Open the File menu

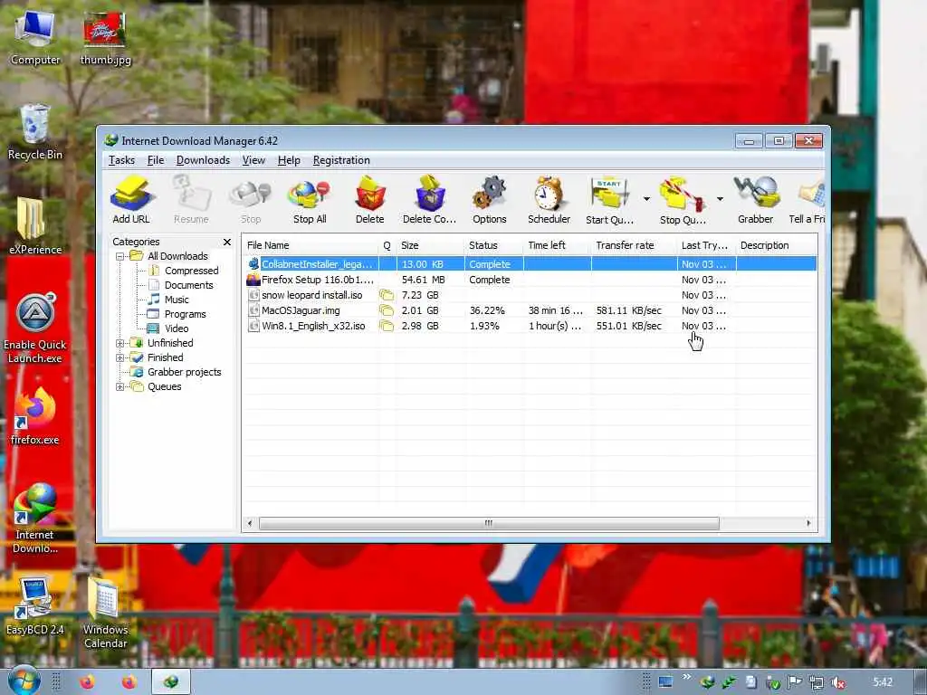point(156,160)
